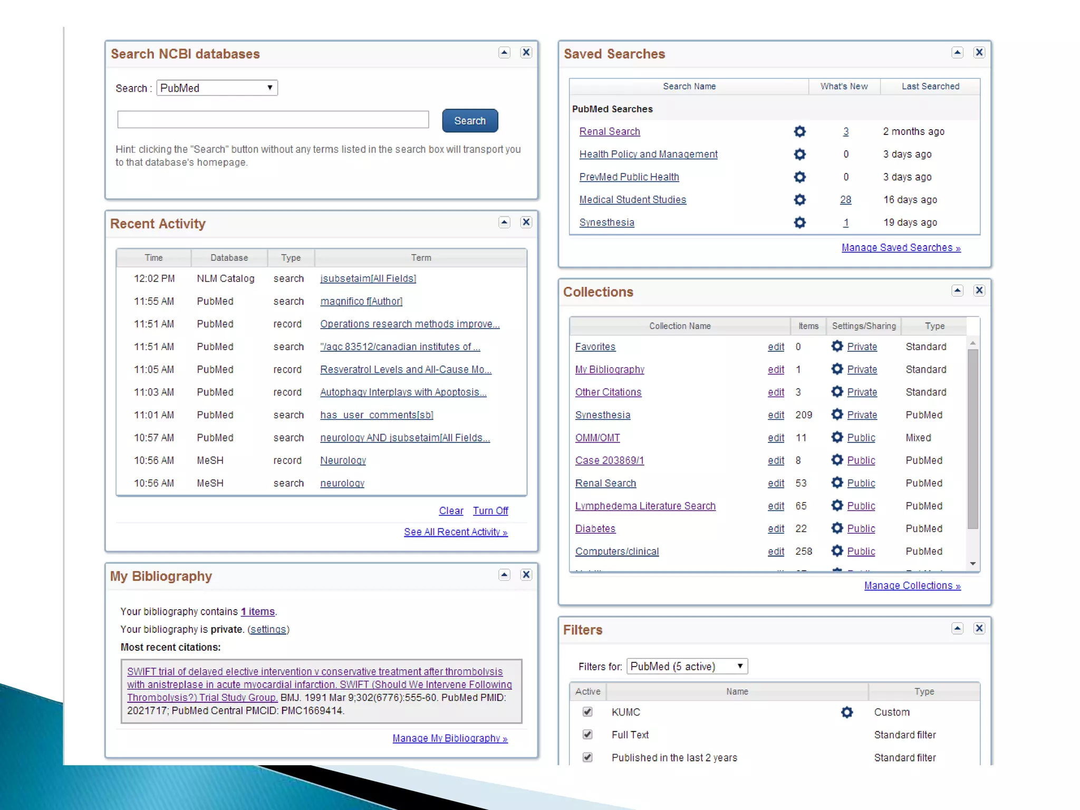The width and height of the screenshot is (1080, 810).
Task: Disable Published in the last 2 years filter
Action: [x=587, y=757]
